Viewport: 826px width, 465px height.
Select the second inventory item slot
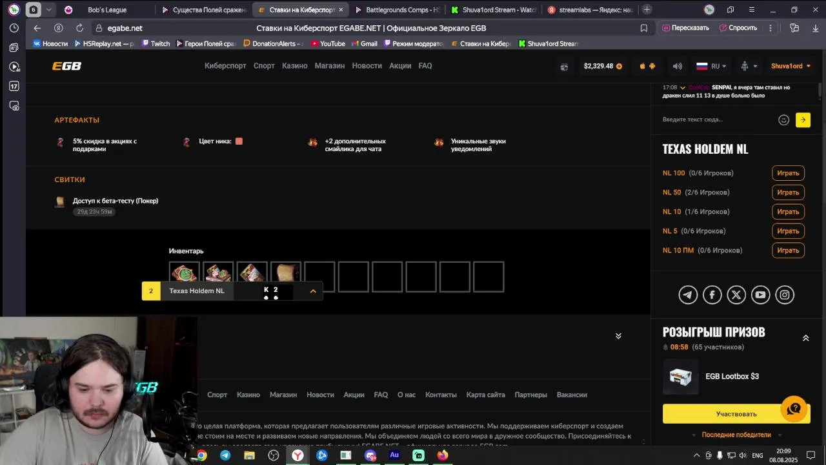click(x=218, y=272)
